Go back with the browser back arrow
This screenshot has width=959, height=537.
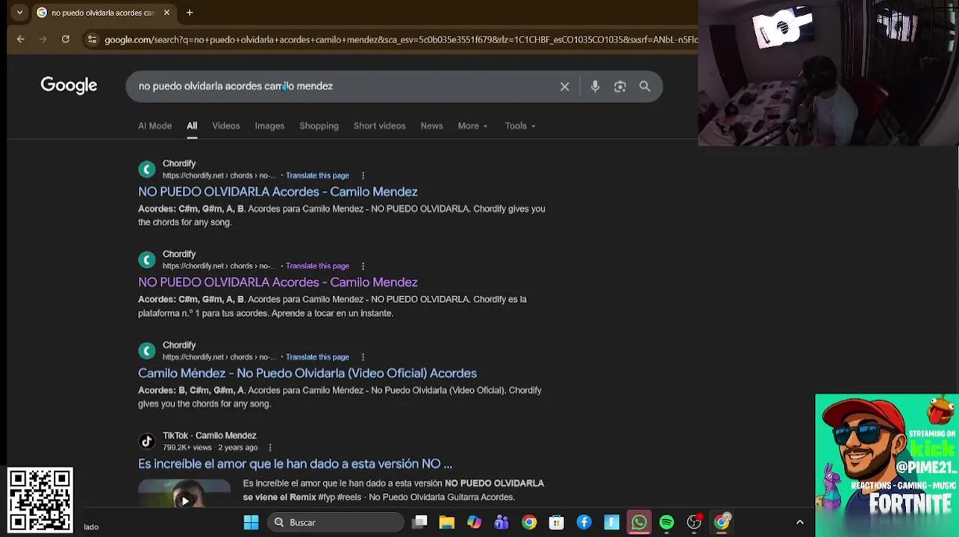[x=21, y=40]
